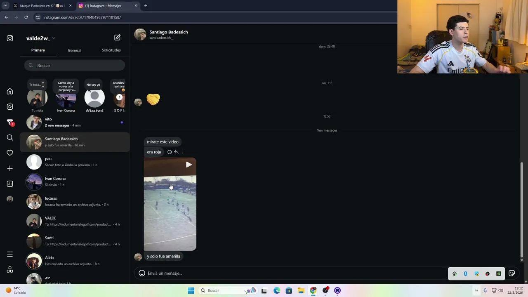Open weather widget showing 14°C Soleado

point(16,290)
